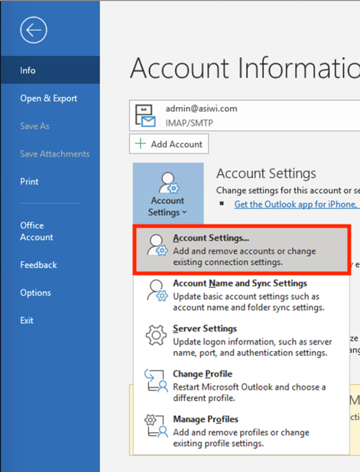This screenshot has width=360, height=472.
Task: Open Outlook Options
Action: tap(50, 293)
